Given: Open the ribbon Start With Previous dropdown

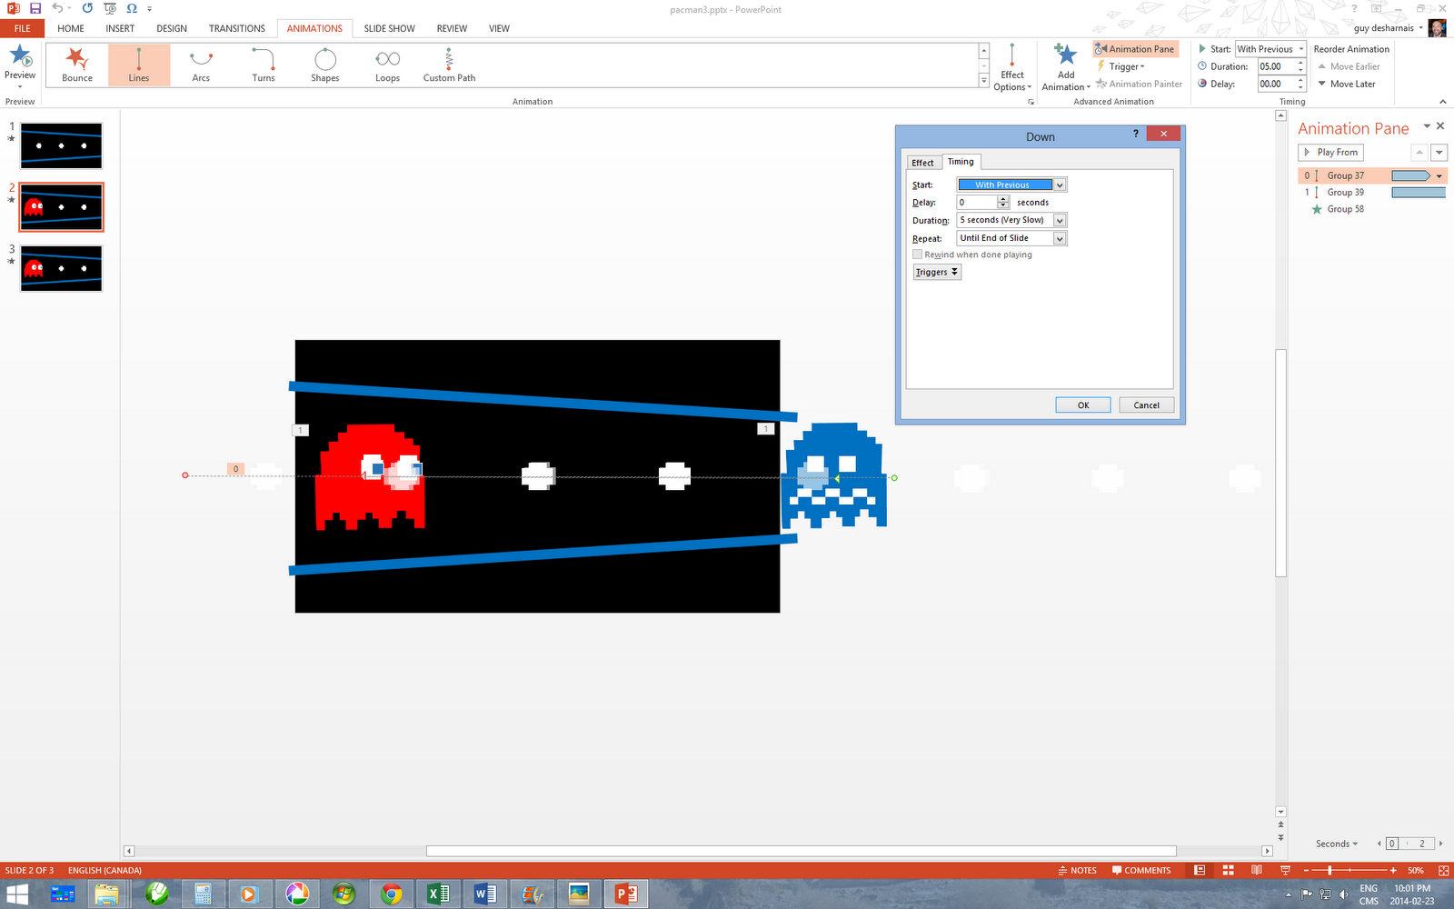Looking at the screenshot, I should coord(1301,49).
